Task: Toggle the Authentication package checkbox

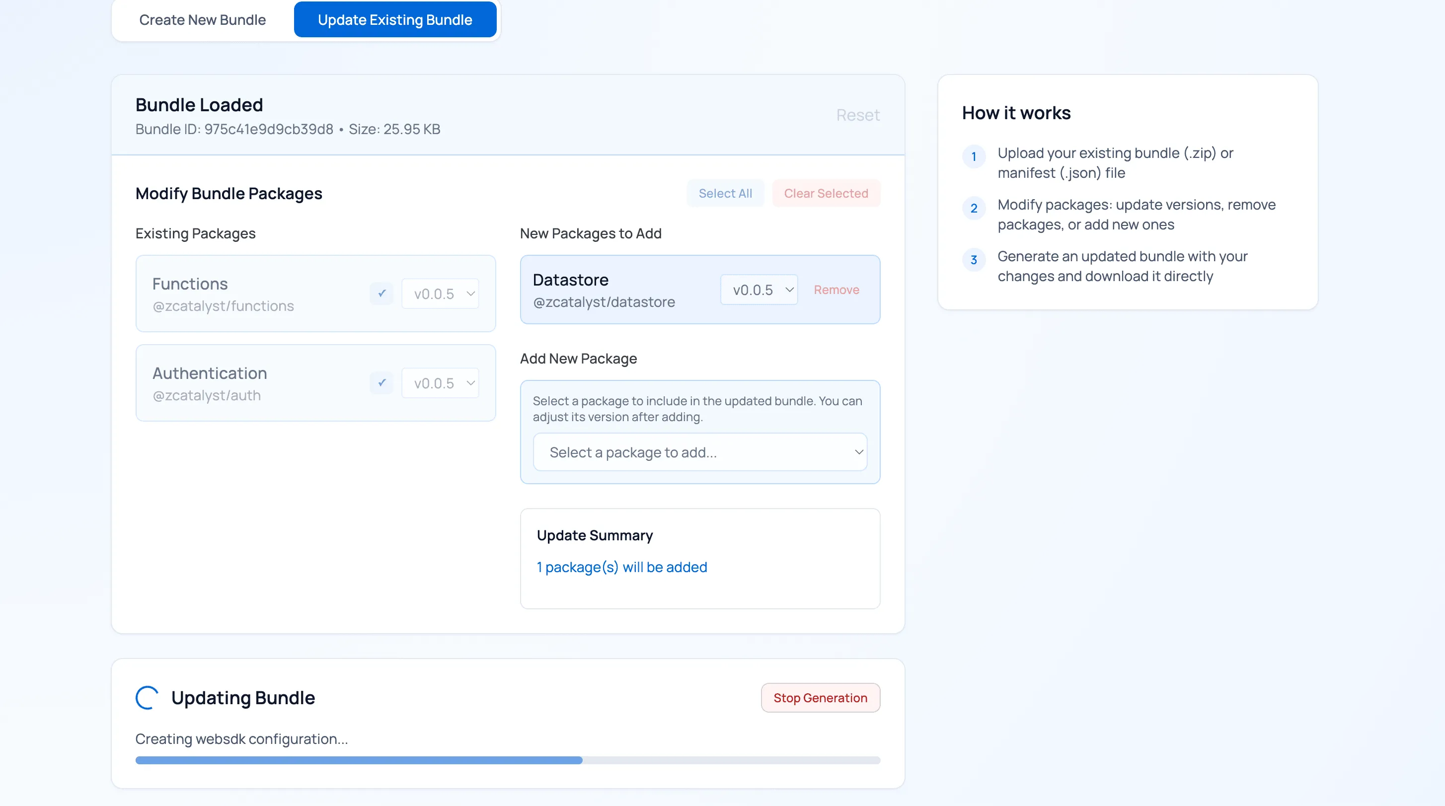Action: (381, 383)
